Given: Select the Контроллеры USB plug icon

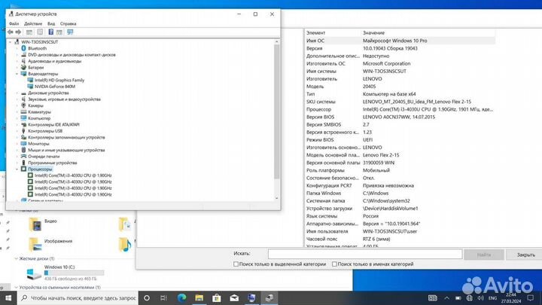Looking at the screenshot, I should [23, 131].
